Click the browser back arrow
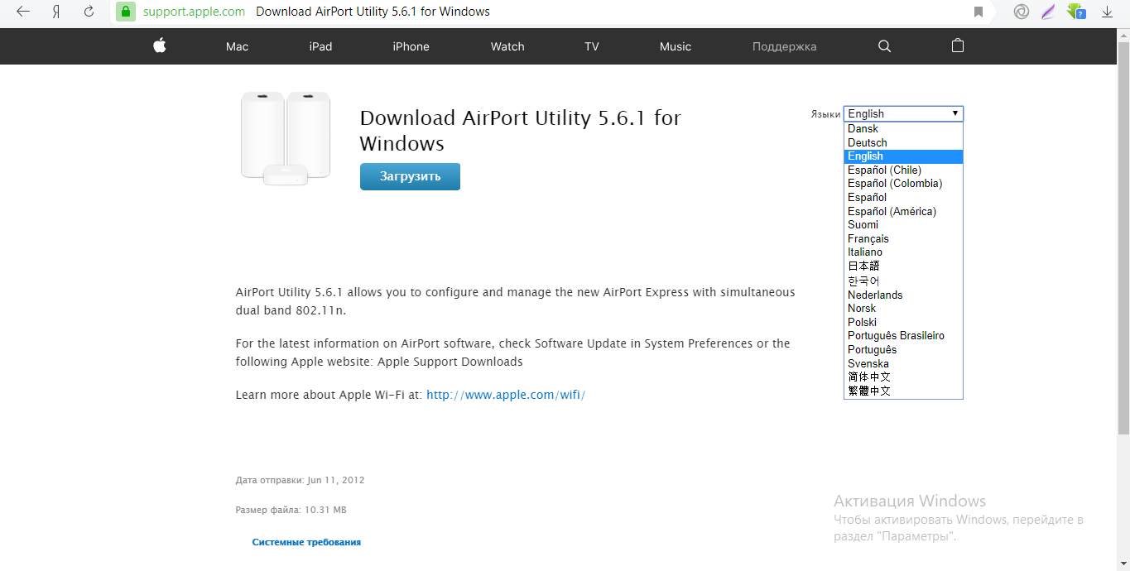The height and width of the screenshot is (571, 1130). 23,12
